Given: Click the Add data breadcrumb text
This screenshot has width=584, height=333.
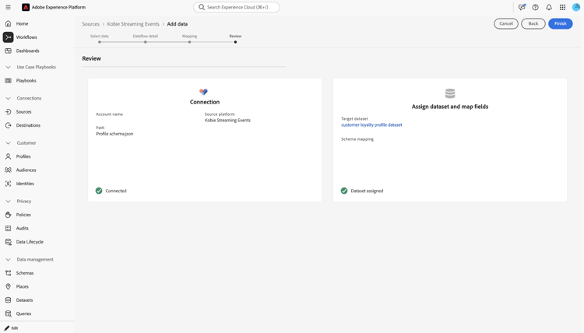Looking at the screenshot, I should point(178,24).
